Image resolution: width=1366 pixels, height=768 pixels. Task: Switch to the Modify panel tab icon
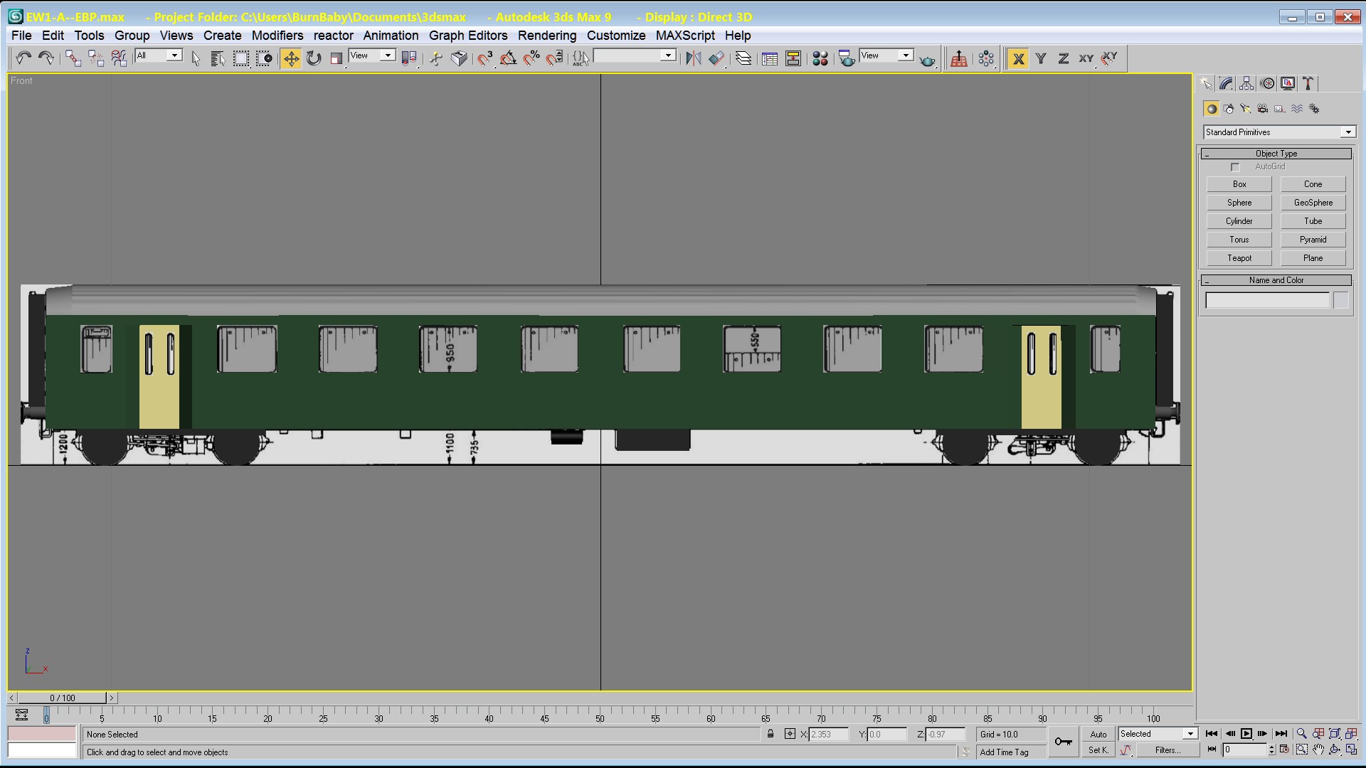tap(1226, 84)
